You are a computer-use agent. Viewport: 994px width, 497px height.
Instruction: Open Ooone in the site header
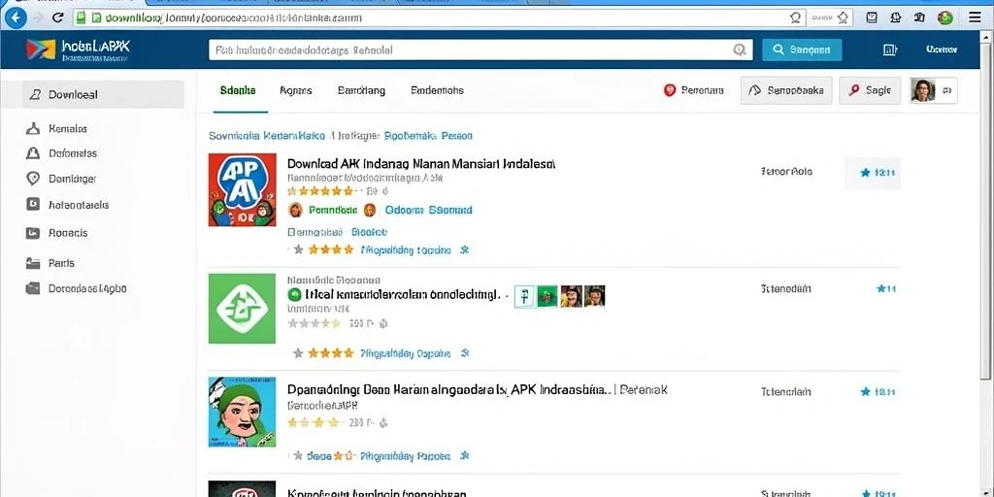pyautogui.click(x=942, y=50)
